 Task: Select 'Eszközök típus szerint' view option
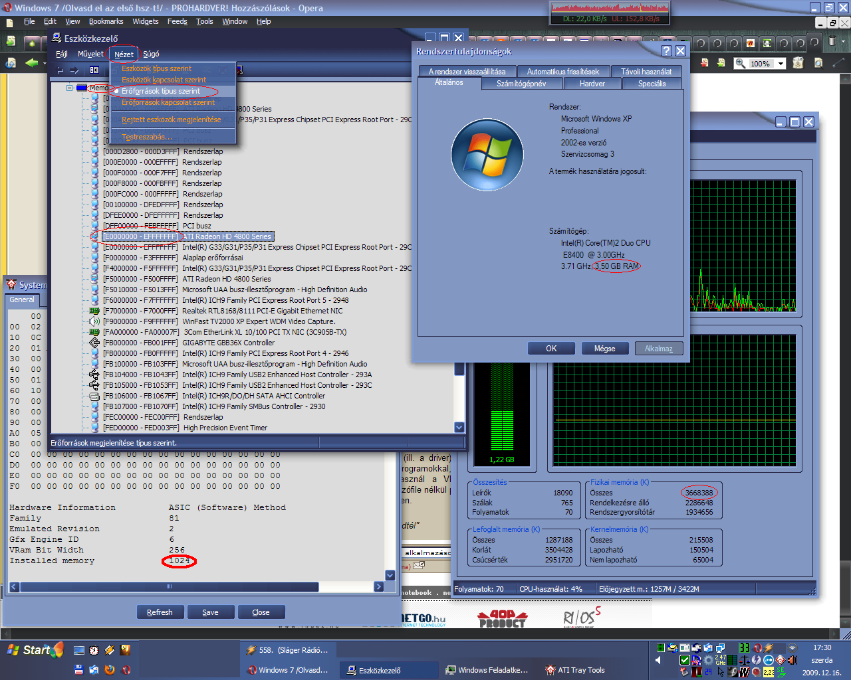pos(156,68)
